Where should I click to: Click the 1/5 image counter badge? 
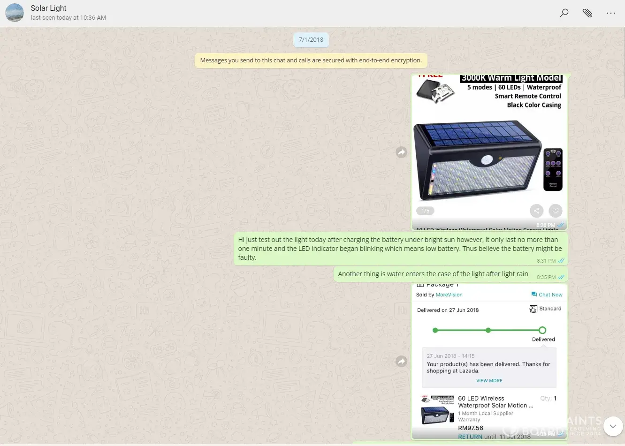425,211
